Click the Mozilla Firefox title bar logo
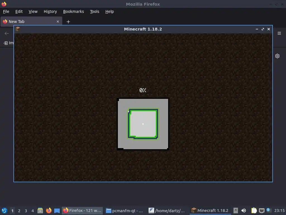The image size is (286, 215). [4, 4]
